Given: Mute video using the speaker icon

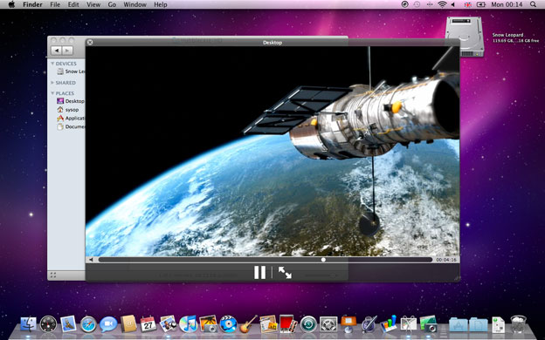Looking at the screenshot, I should [x=91, y=260].
